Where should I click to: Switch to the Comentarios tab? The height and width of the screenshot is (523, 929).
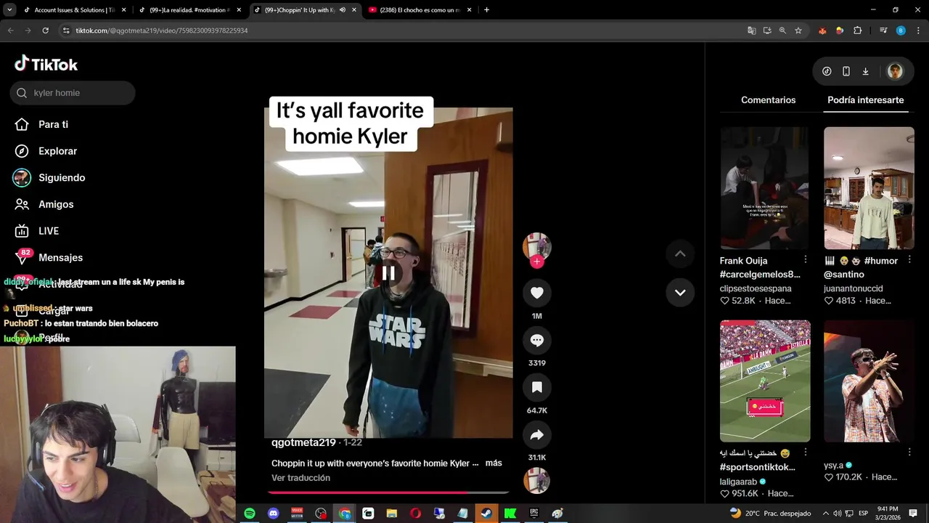coord(768,100)
